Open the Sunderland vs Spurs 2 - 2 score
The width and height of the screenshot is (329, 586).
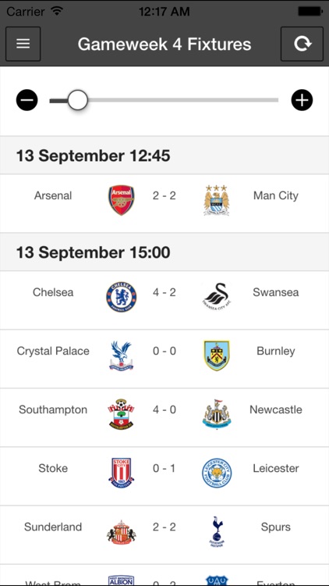point(164,527)
